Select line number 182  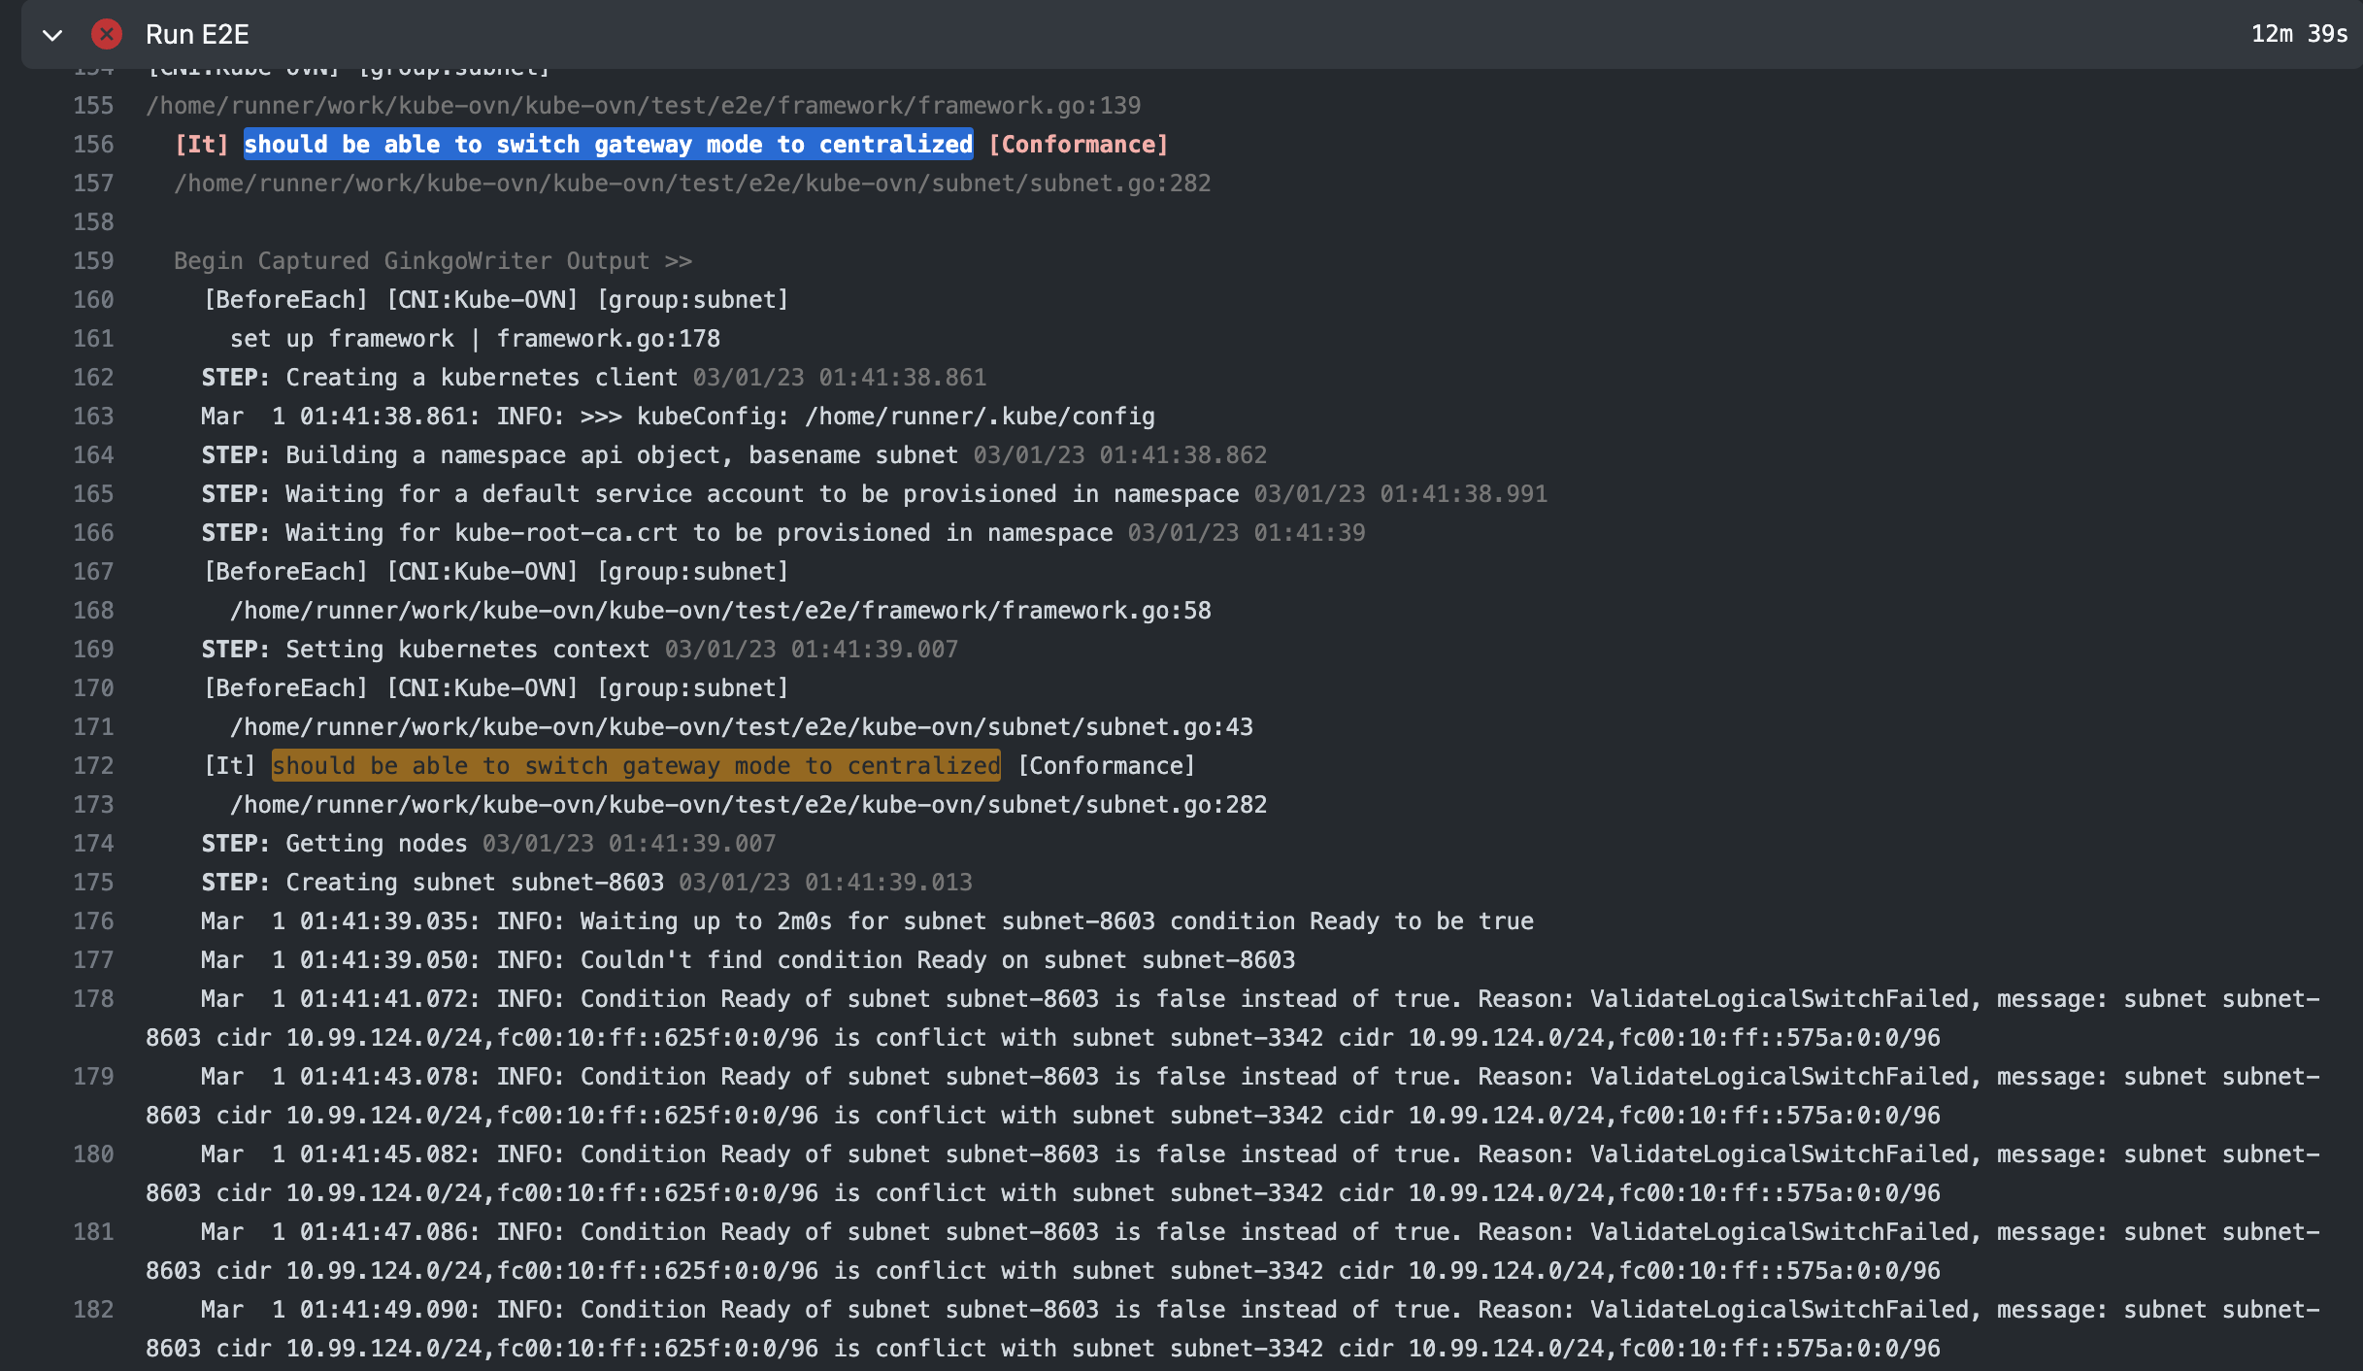(x=92, y=1309)
